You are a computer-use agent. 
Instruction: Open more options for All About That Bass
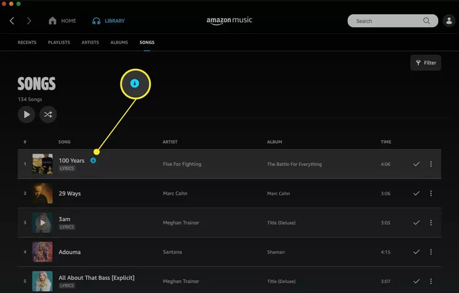(x=431, y=281)
